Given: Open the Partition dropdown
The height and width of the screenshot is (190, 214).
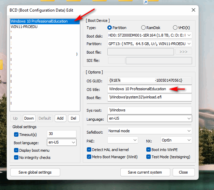Looking at the screenshot, I should pos(150,44).
